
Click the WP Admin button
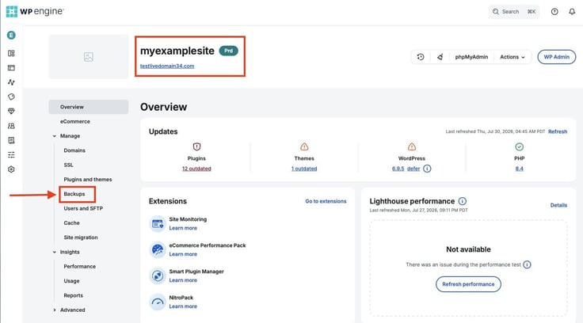[x=557, y=57]
